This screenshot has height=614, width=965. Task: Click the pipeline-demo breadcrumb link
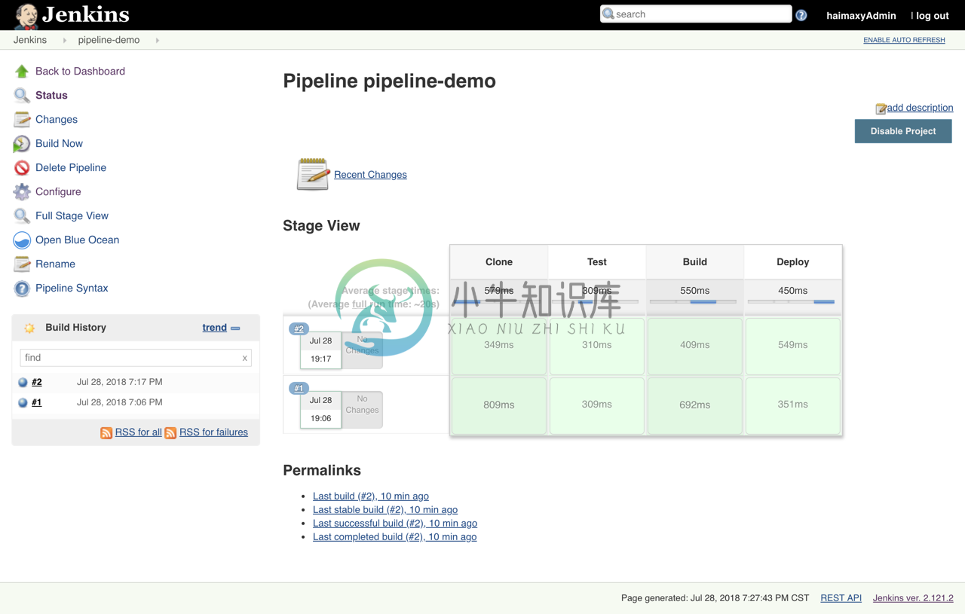point(109,40)
